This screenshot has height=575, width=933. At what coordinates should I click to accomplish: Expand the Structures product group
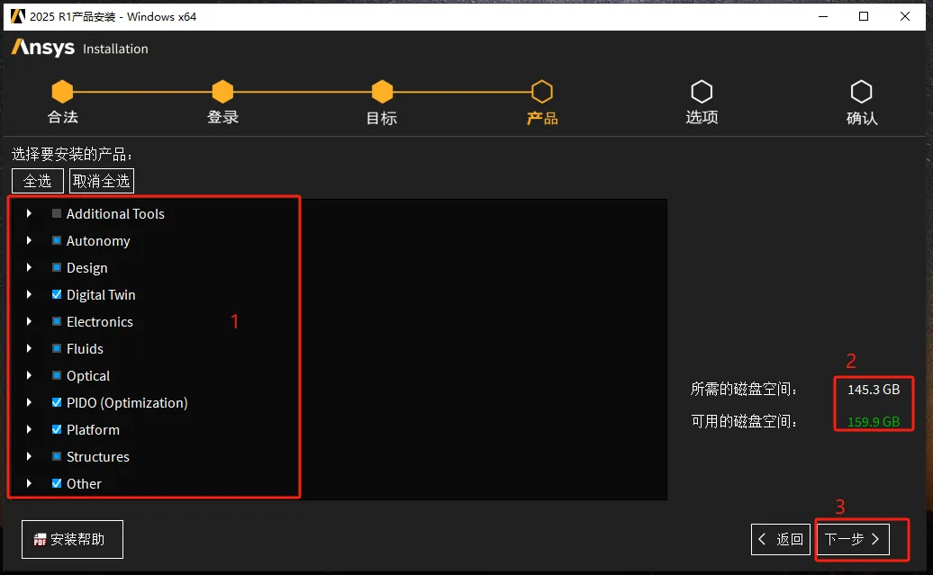29,456
